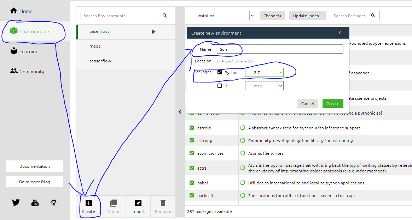This screenshot has height=220, width=412.
Task: Toggle the astropy package checkbox
Action: 192,141
